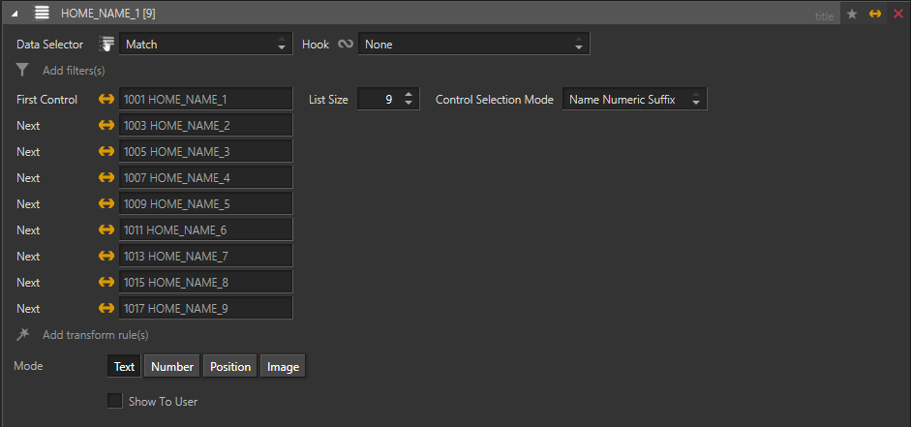Click the transform rule wand icon
This screenshot has height=427, width=911.
tap(22, 334)
